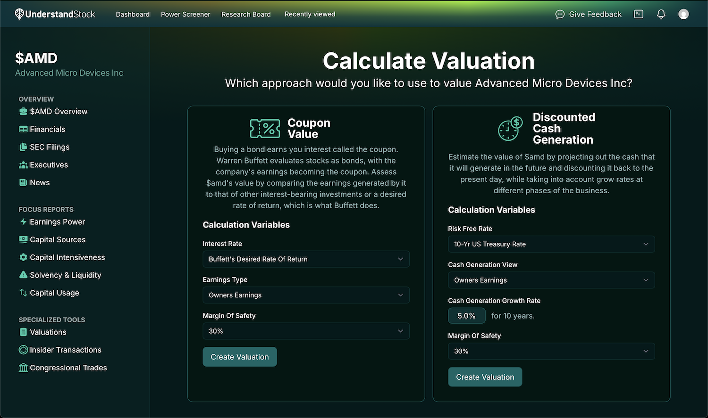The height and width of the screenshot is (418, 708).
Task: Open the Earnings Type dropdown
Action: click(x=306, y=295)
